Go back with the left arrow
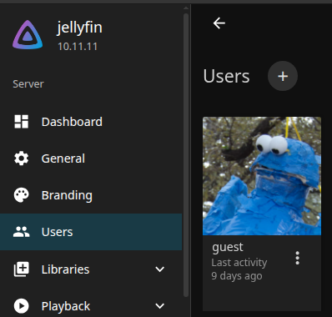The image size is (332, 317). click(x=219, y=23)
